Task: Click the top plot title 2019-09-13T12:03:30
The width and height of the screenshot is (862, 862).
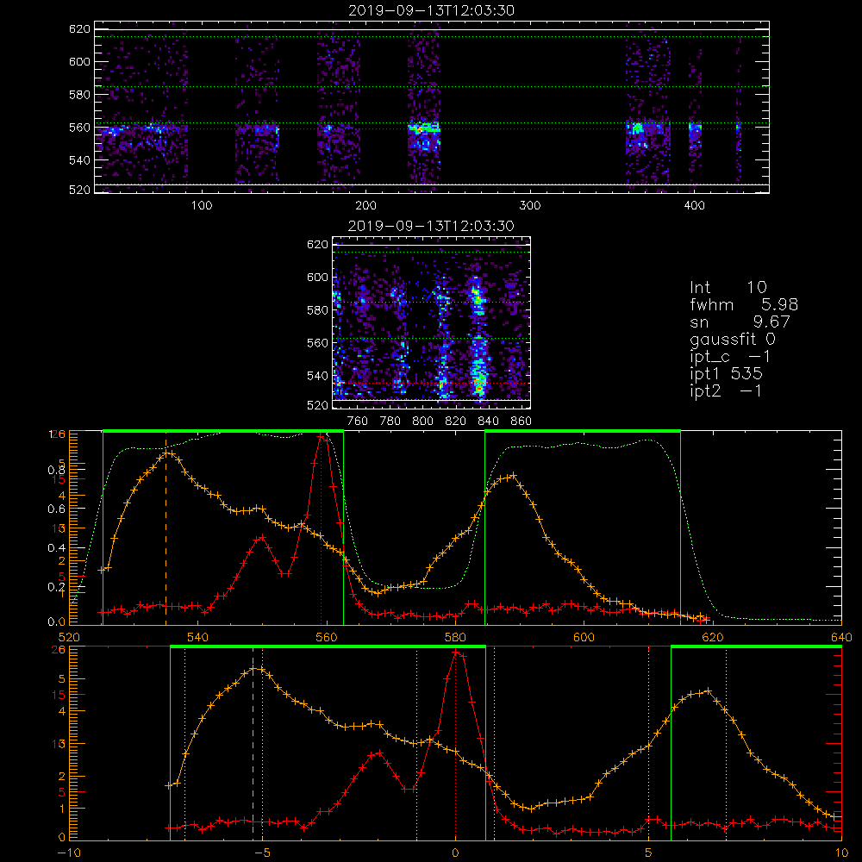Action: 432,10
